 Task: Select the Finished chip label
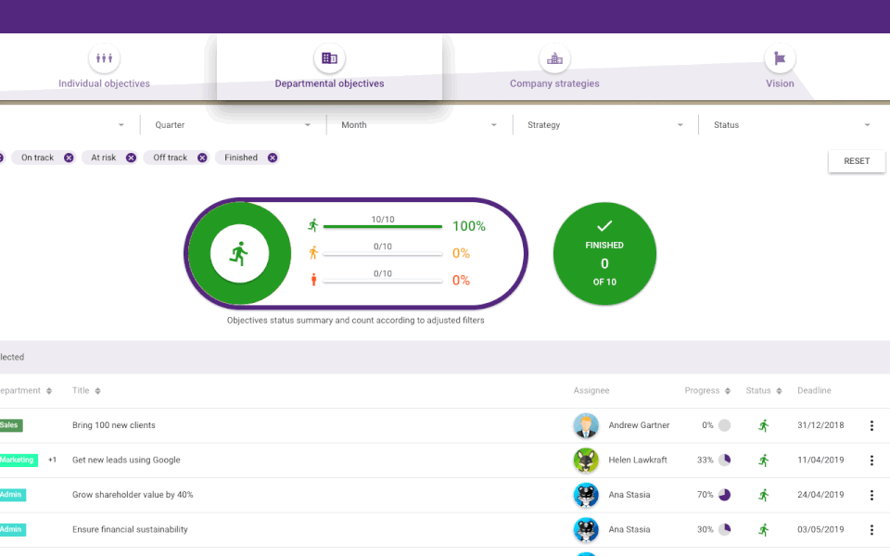coord(241,158)
